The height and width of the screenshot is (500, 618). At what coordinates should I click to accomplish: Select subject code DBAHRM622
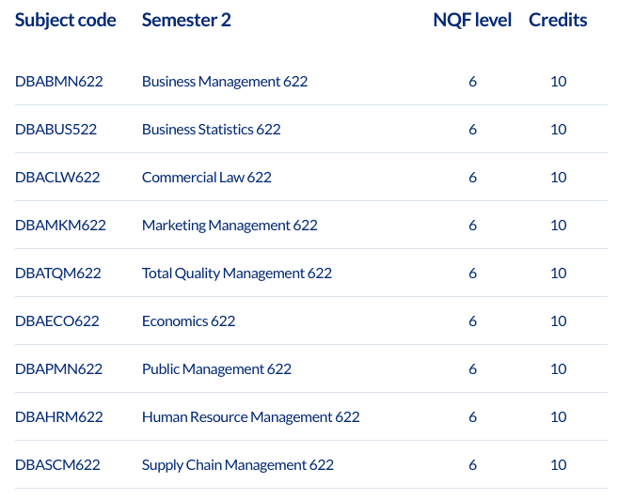[x=59, y=416]
